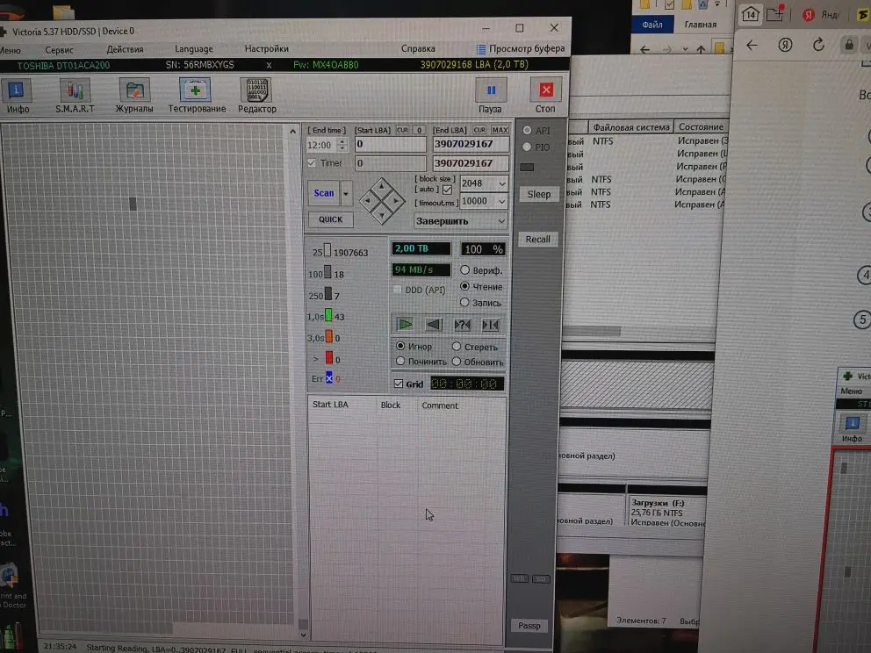Viewport: 871px width, 653px height.
Task: Adjust the End time 12:00 stepper arrows
Action: (x=342, y=145)
